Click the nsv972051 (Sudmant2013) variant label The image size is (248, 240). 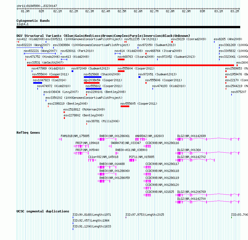point(157,74)
